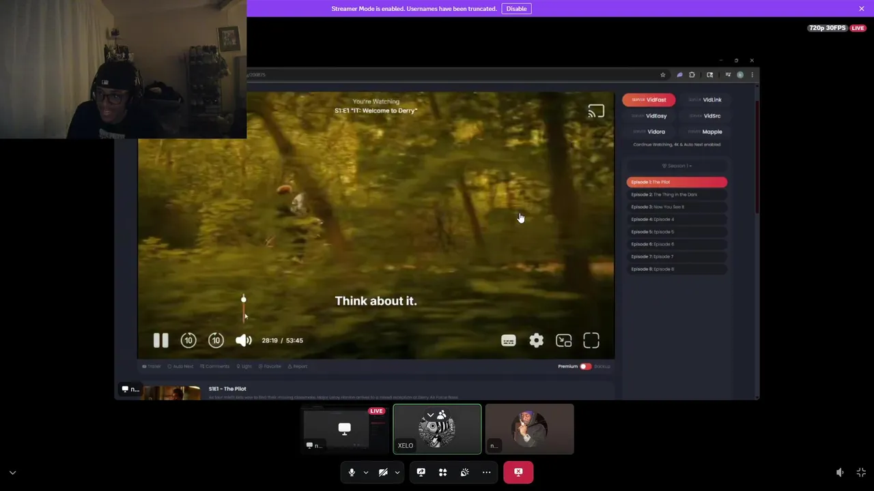
Task: Disable Streamer Mode in the banner
Action: coord(516,8)
